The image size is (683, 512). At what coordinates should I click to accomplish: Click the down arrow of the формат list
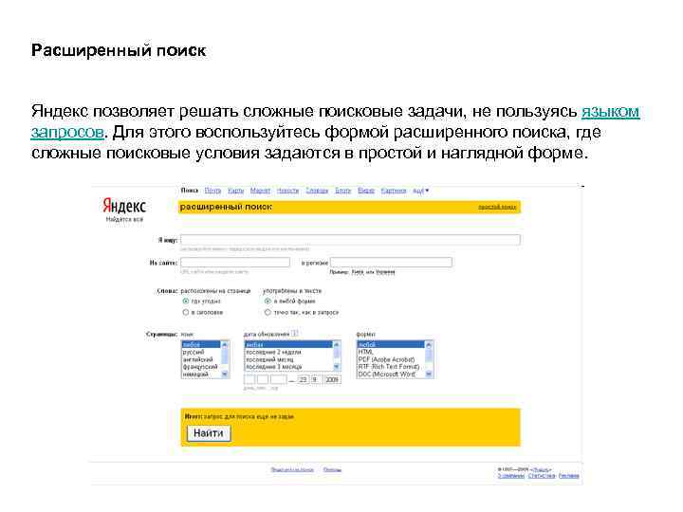click(429, 374)
